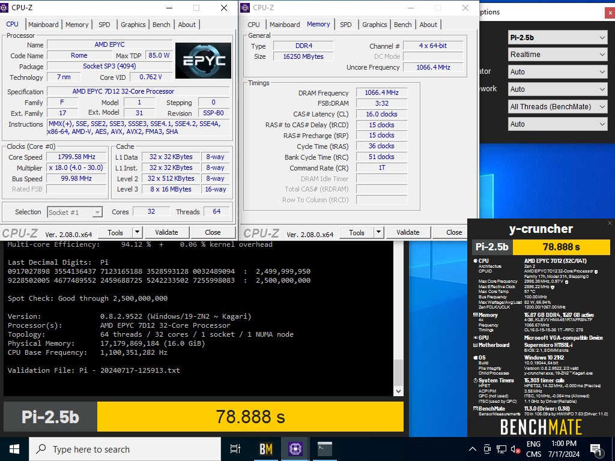Click the CPU-Z icon in left title bar
The width and height of the screenshot is (615, 461).
click(4, 7)
